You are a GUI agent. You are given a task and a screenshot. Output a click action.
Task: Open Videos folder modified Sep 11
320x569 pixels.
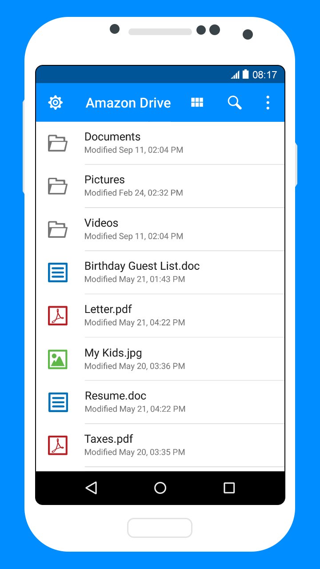click(160, 229)
